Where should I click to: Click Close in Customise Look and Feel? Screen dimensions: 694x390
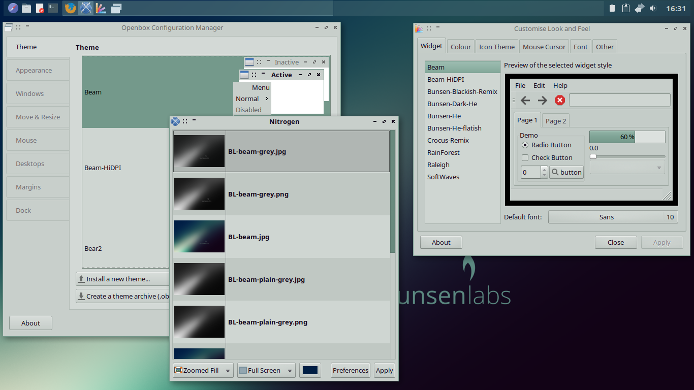tap(616, 242)
